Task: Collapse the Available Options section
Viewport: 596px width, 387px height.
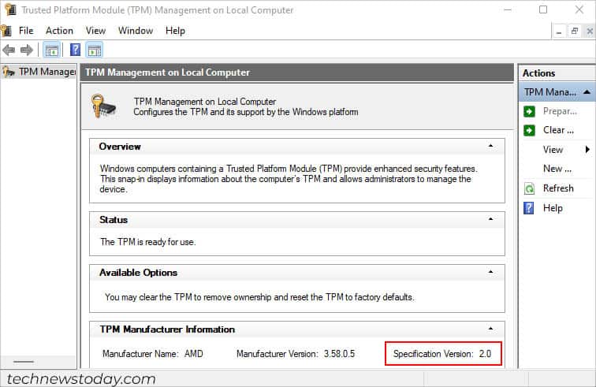Action: pos(490,272)
